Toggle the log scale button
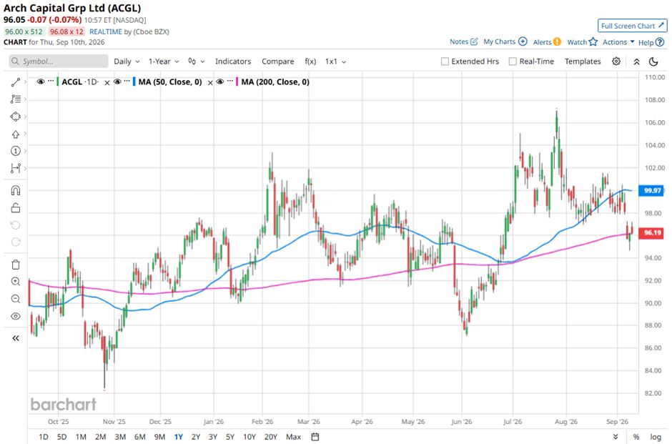Screen dimensions: 672x444 click(x=656, y=437)
